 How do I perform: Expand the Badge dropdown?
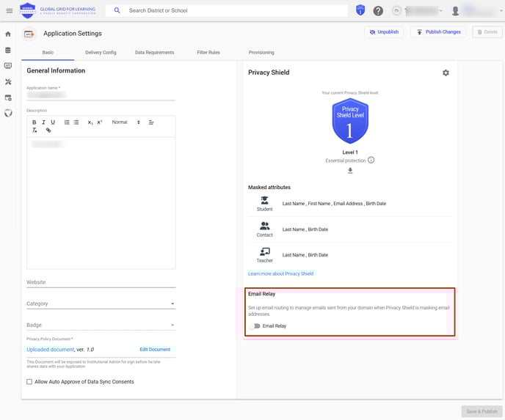(x=101, y=325)
